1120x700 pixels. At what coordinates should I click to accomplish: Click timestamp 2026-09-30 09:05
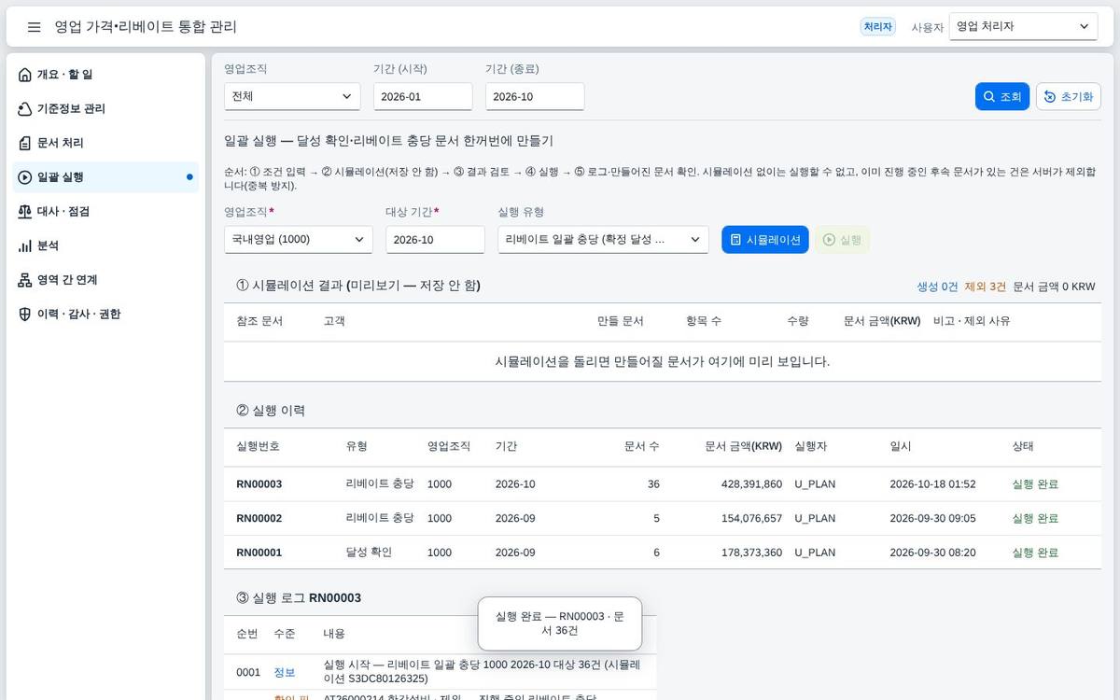(x=932, y=518)
